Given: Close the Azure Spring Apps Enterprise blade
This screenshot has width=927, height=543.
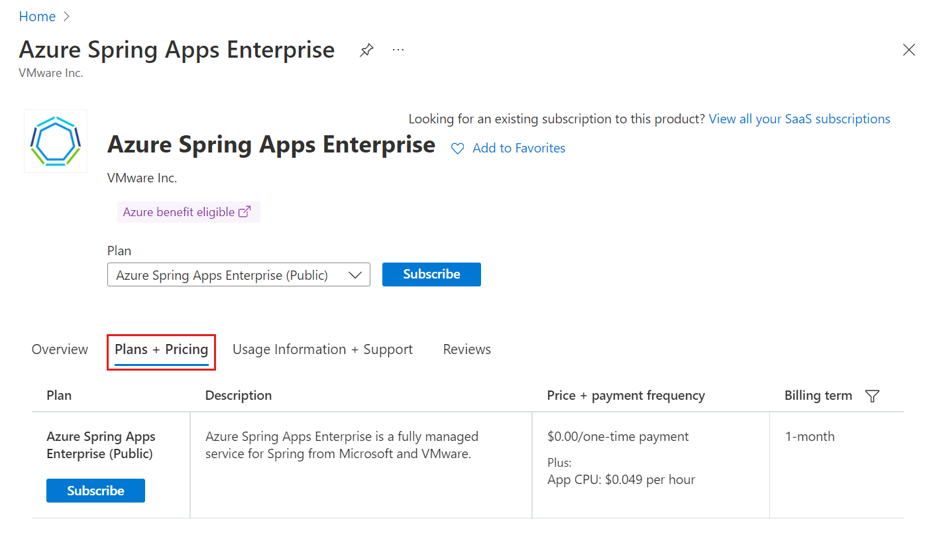Looking at the screenshot, I should 909,50.
